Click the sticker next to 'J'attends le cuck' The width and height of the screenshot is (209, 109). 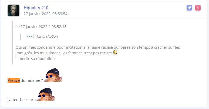[46, 94]
